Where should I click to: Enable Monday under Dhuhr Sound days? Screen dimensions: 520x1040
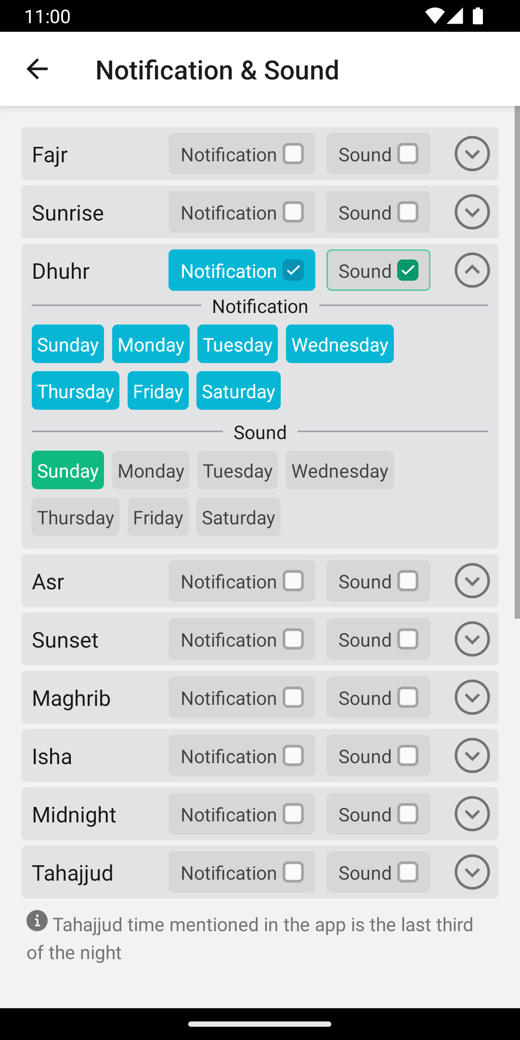[x=151, y=470]
